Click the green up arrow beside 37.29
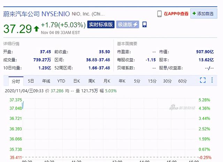Screen dimensions: 223x162 pyautogui.click(x=36, y=29)
